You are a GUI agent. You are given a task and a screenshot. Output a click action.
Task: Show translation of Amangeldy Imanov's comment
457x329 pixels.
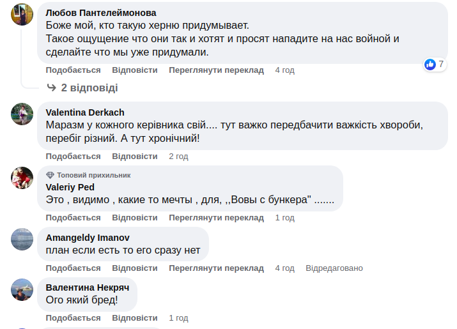(x=216, y=268)
